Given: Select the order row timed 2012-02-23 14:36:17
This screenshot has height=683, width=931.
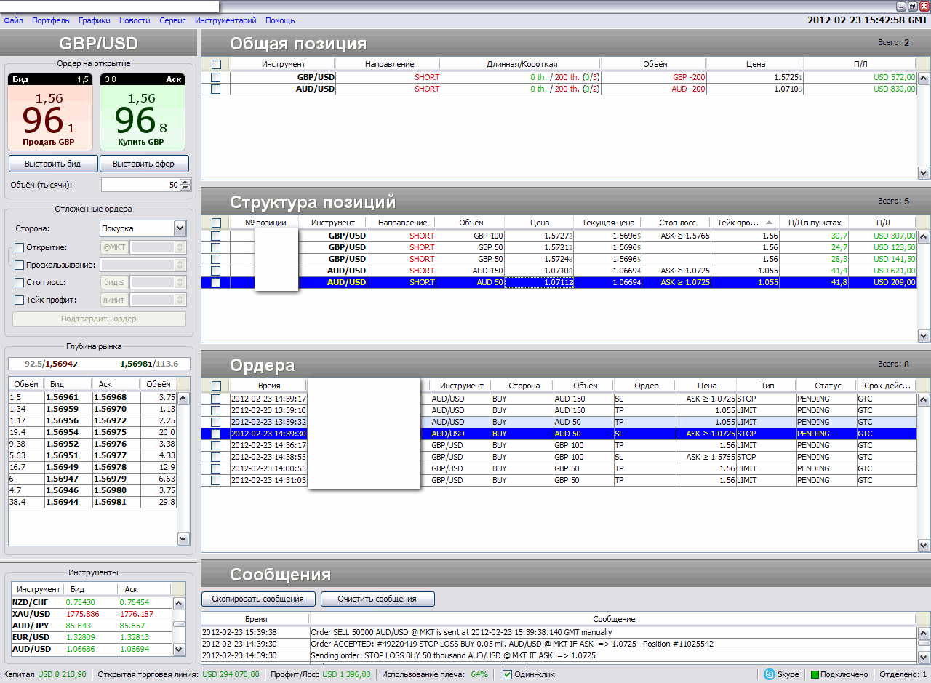Looking at the screenshot, I should point(559,445).
